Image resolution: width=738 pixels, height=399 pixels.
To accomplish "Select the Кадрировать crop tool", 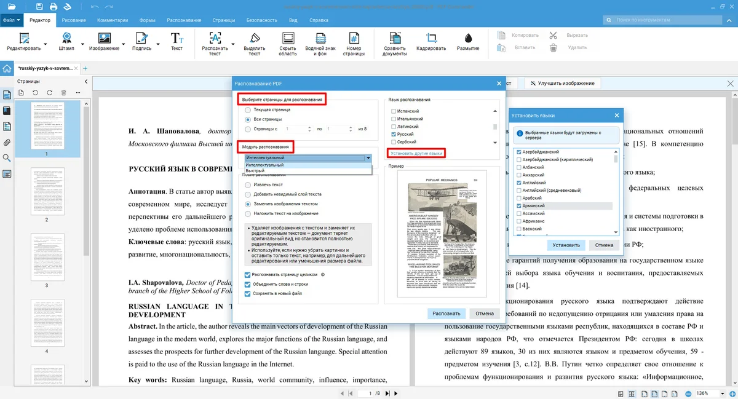I will click(430, 38).
